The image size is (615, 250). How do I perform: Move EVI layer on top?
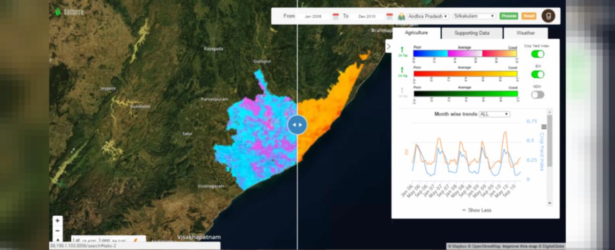pos(402,72)
